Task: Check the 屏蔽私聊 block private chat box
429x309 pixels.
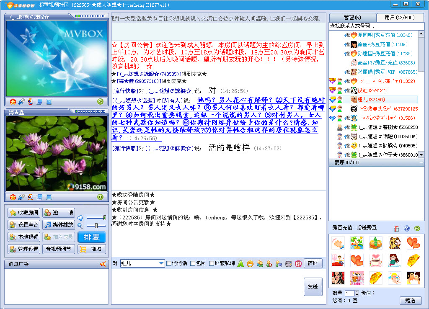Action: (212, 263)
